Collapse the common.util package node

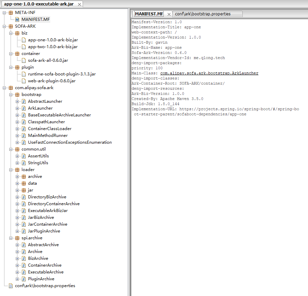(x=11, y=149)
